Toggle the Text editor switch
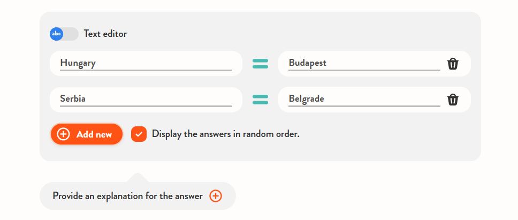 [64, 34]
